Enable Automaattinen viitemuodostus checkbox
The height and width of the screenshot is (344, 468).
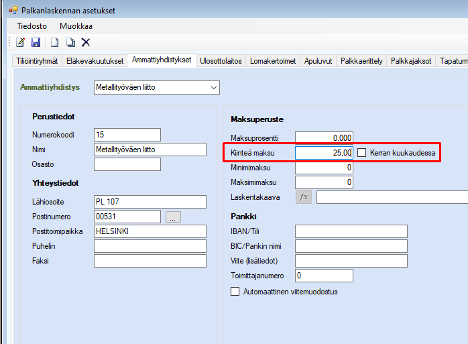click(x=235, y=292)
